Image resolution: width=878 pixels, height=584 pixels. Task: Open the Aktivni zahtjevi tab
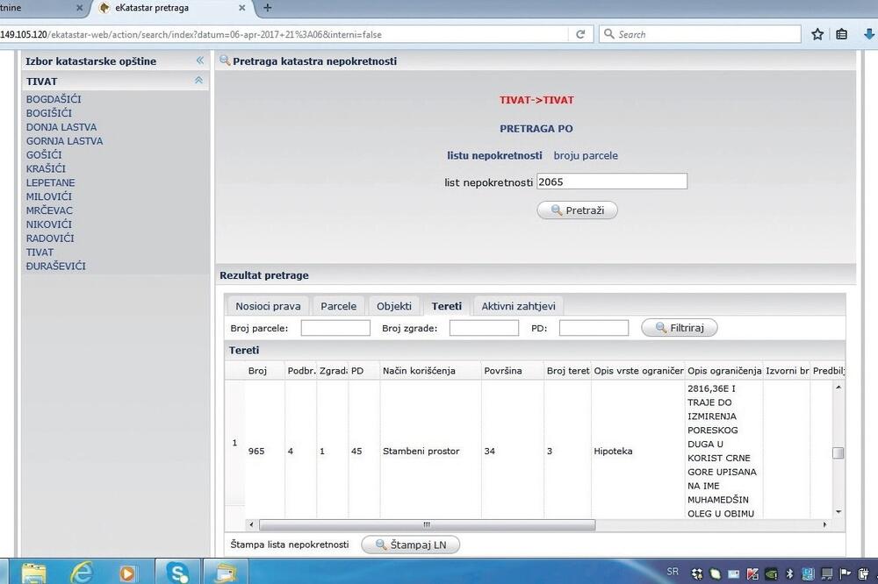pyautogui.click(x=519, y=306)
